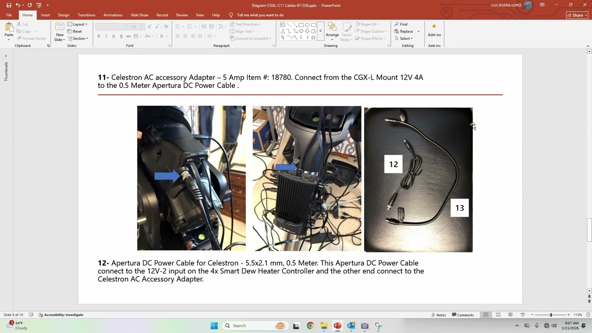Open Google Chrome from the taskbar
The height and width of the screenshot is (333, 592).
click(310, 326)
